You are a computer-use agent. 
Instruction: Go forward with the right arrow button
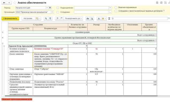pos(9,3)
